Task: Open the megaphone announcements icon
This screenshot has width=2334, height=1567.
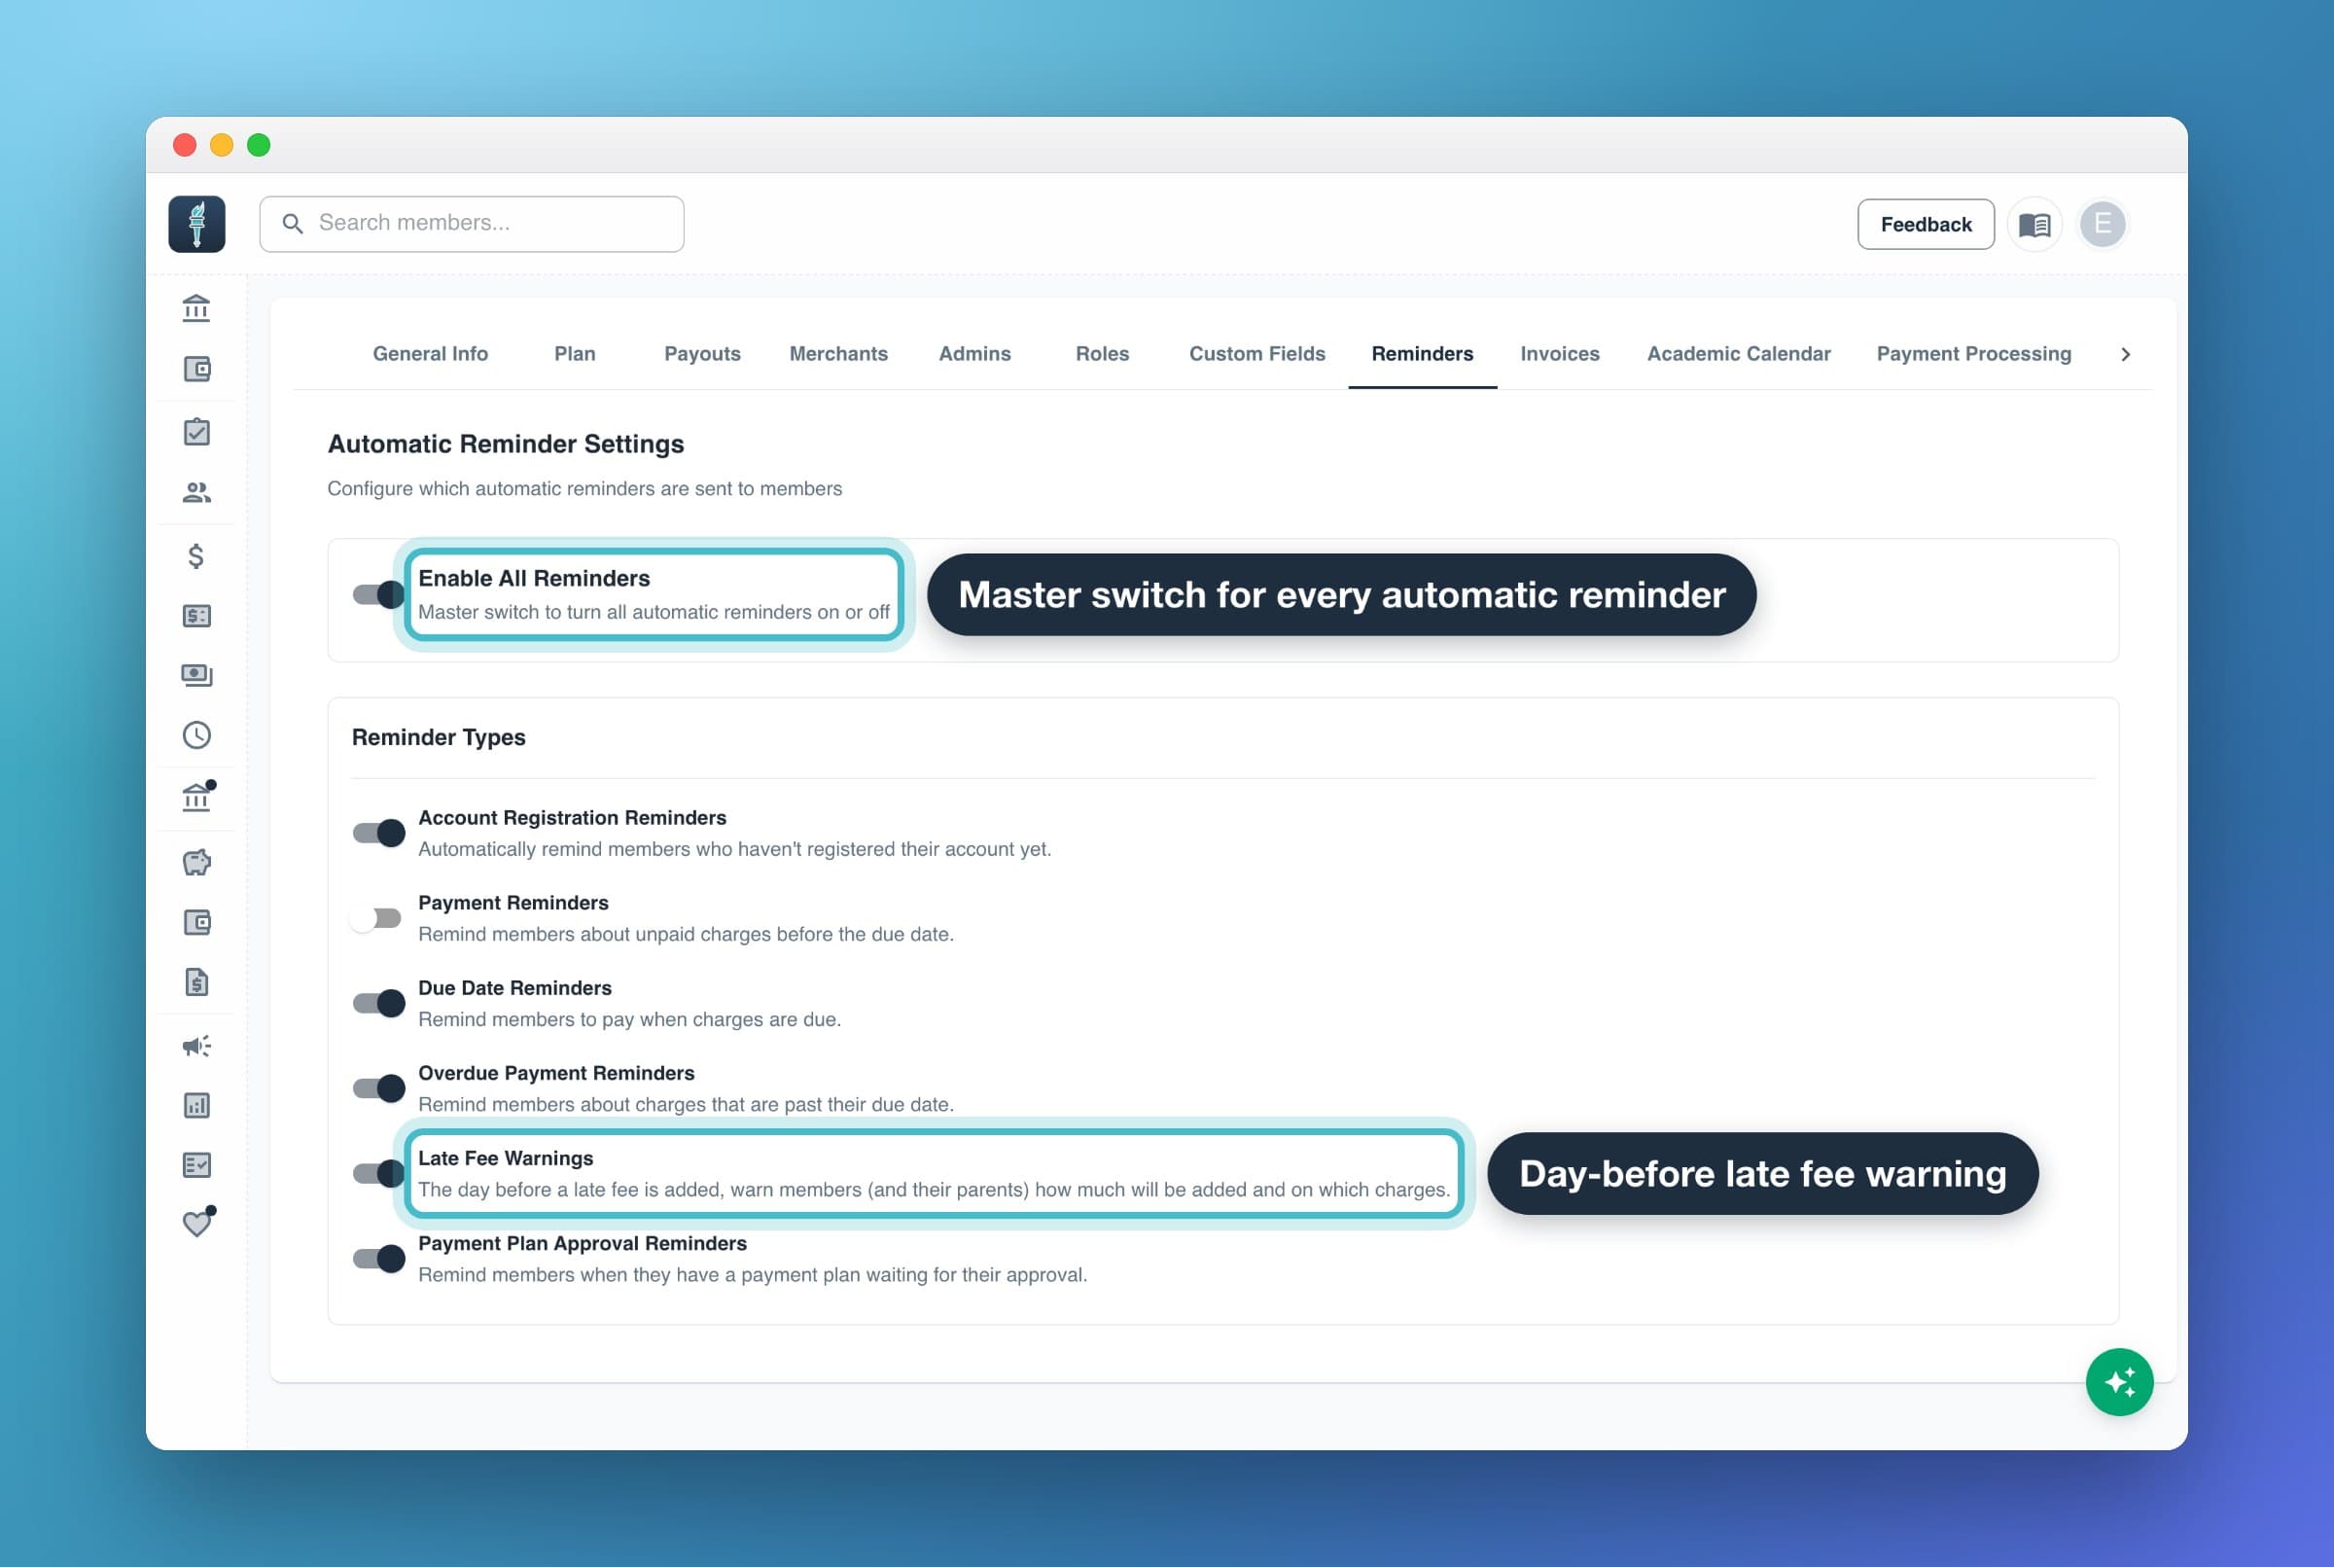Action: tap(196, 1046)
